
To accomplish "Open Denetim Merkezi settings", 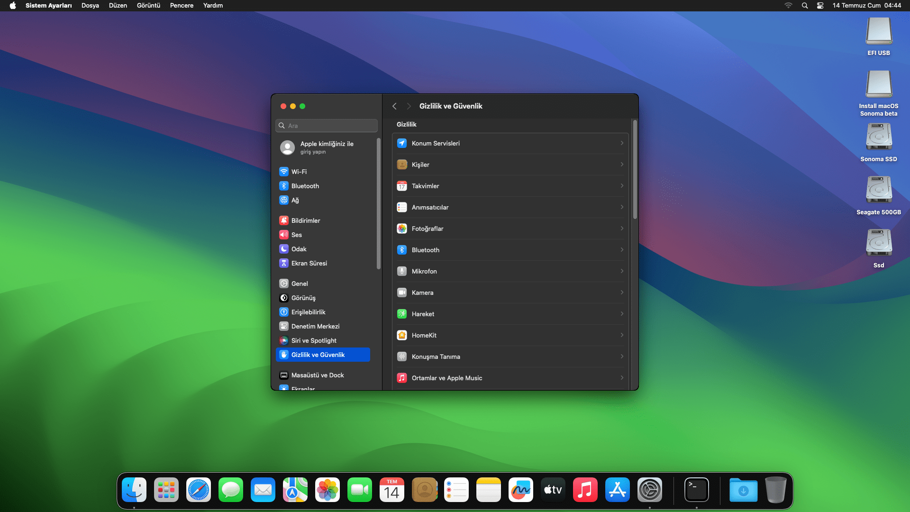I will click(315, 326).
